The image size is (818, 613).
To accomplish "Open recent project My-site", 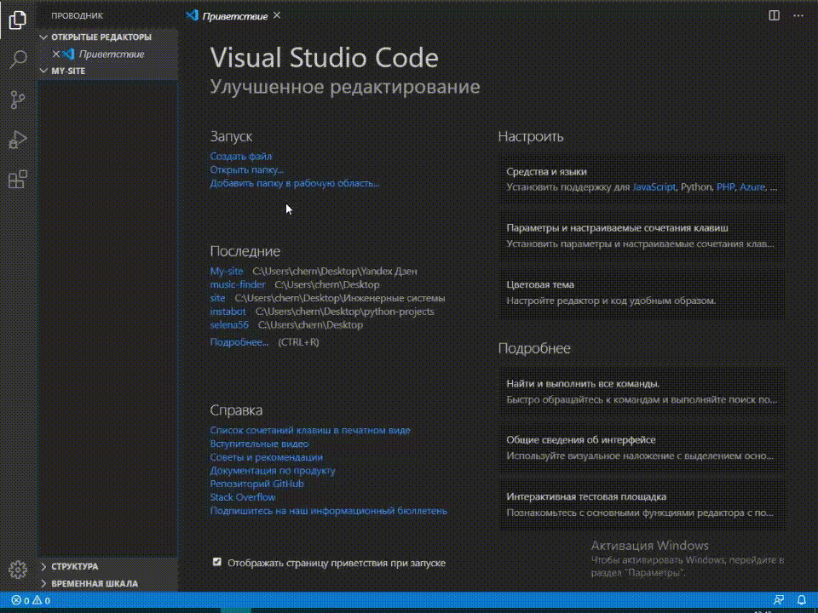I will [227, 271].
